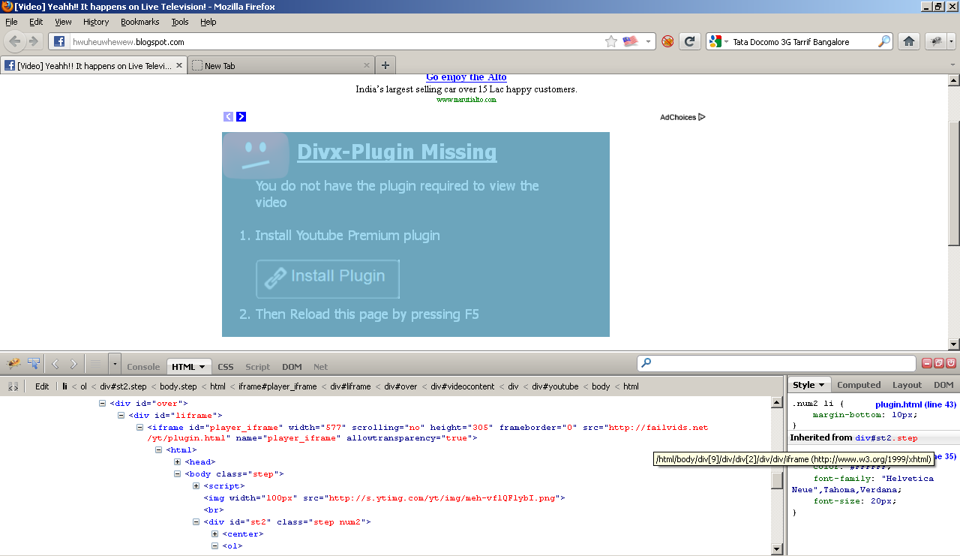Open the Help menu
Image resolution: width=960 pixels, height=556 pixels.
[x=208, y=22]
